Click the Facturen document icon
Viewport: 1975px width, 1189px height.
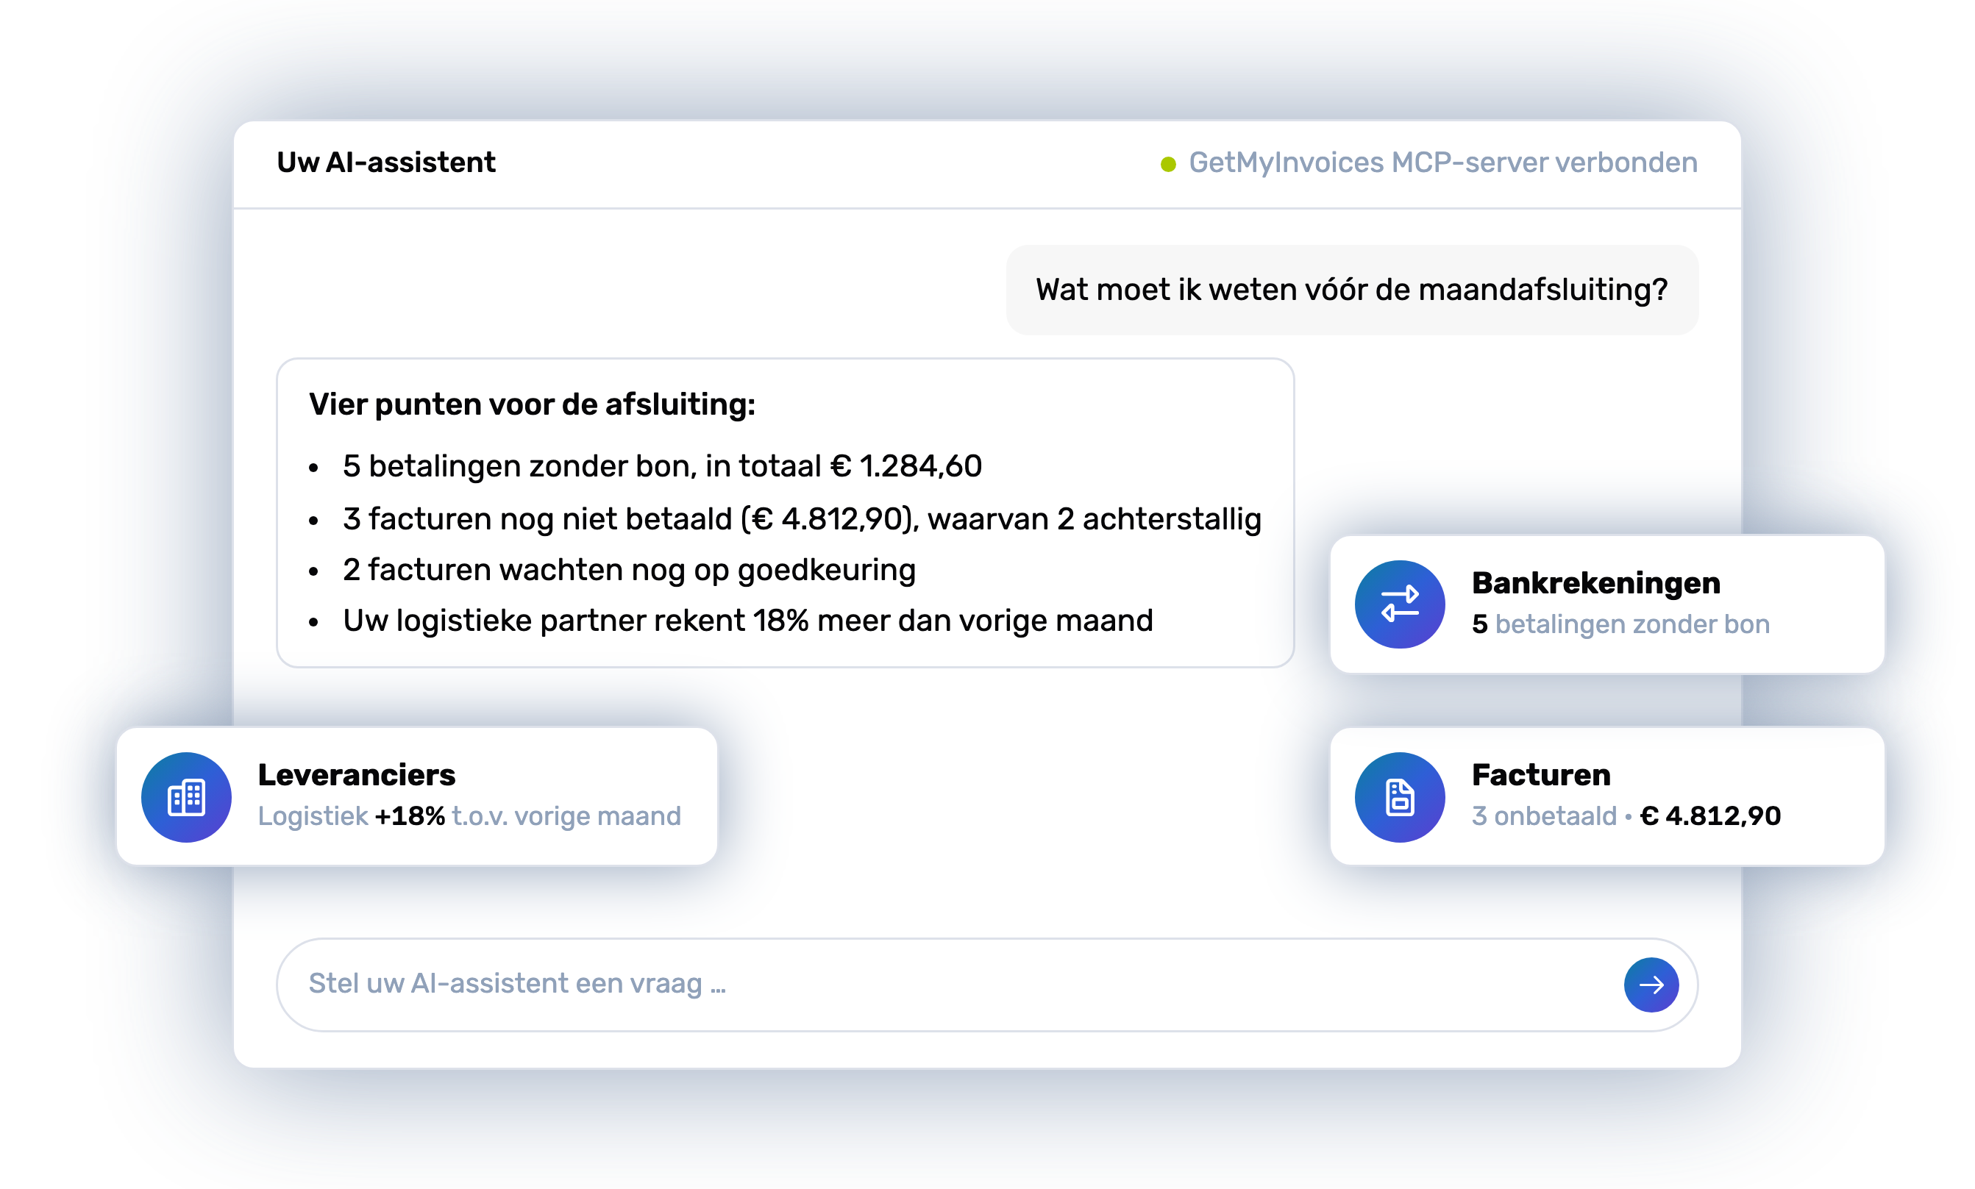point(1400,797)
